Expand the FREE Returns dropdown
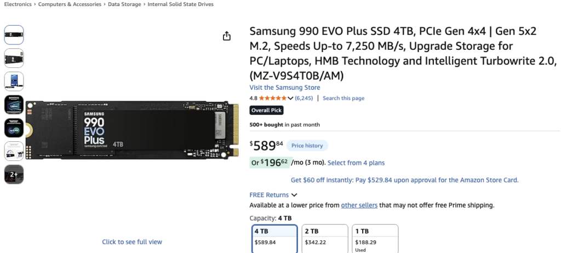The image size is (561, 253). coord(294,195)
